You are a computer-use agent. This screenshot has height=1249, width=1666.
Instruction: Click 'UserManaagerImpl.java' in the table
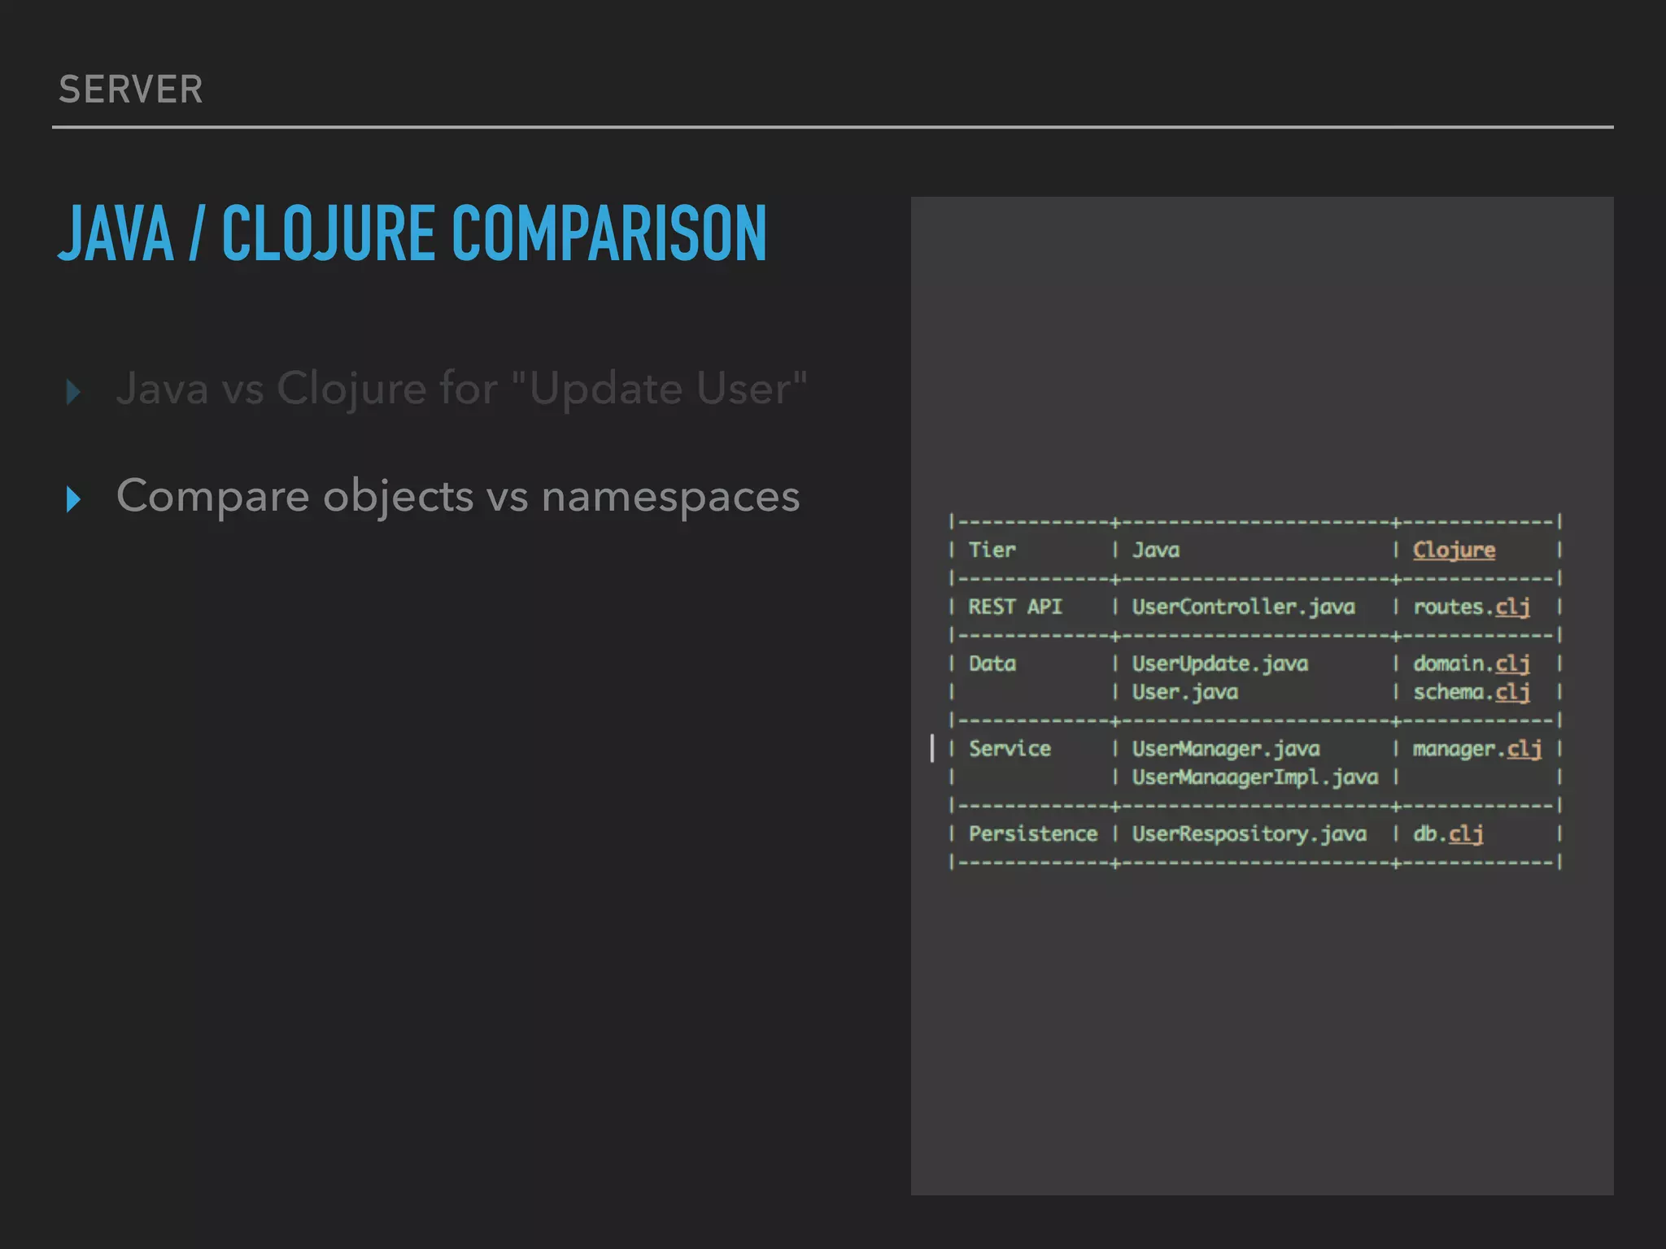tap(1255, 778)
